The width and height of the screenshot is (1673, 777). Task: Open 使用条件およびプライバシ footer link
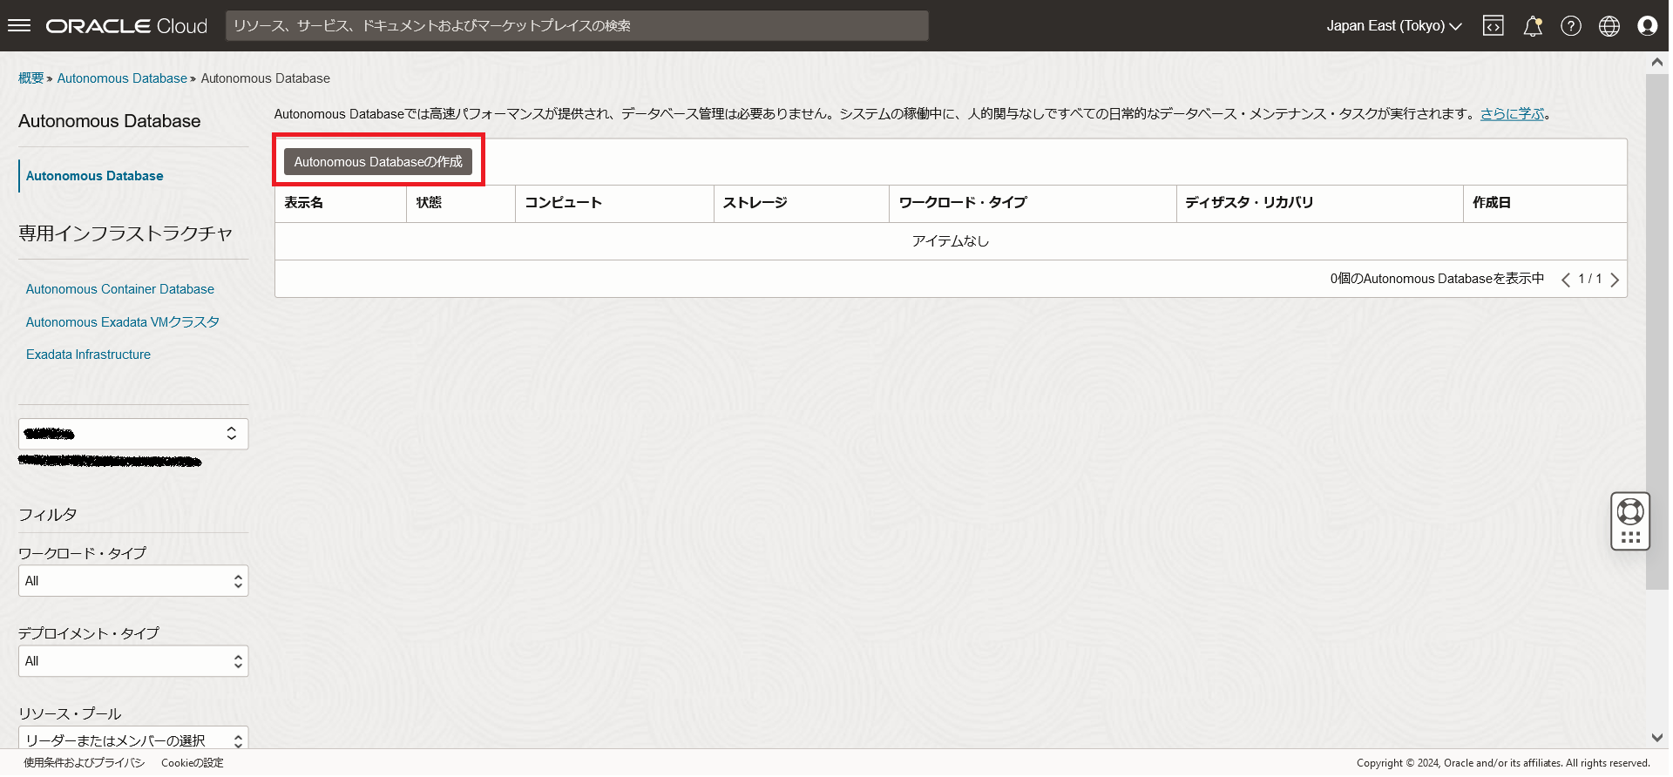click(x=85, y=763)
